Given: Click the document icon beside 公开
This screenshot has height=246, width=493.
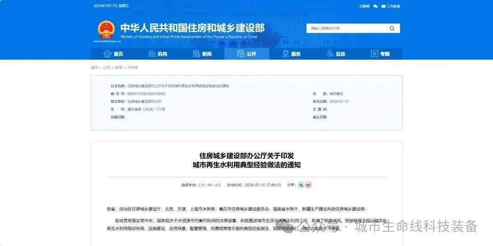Looking at the screenshot, I should [241, 54].
